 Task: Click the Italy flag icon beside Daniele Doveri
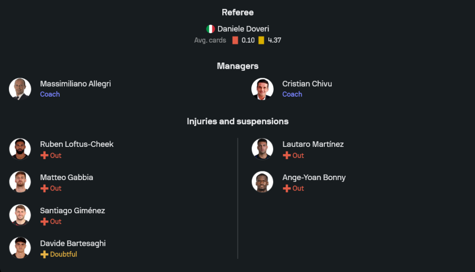[210, 29]
